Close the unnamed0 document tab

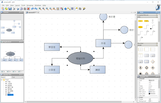(x=38, y=13)
